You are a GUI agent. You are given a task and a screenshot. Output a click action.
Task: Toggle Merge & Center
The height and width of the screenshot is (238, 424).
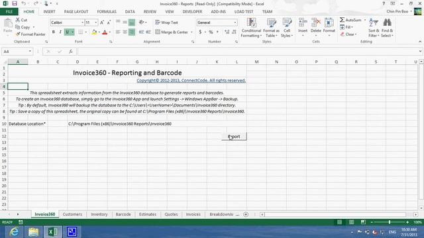[172, 32]
